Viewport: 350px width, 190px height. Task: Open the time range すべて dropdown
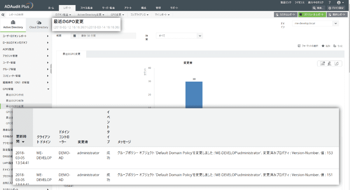[x=179, y=36]
